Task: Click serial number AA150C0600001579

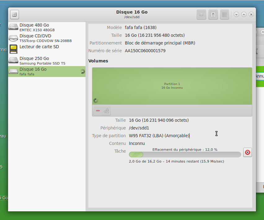Action: pos(145,51)
